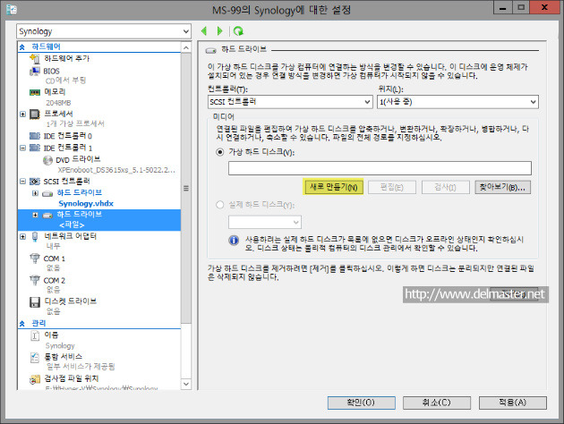Viewport: 564px width, 424px height.
Task: Click the Apply (적용) button
Action: click(513, 403)
